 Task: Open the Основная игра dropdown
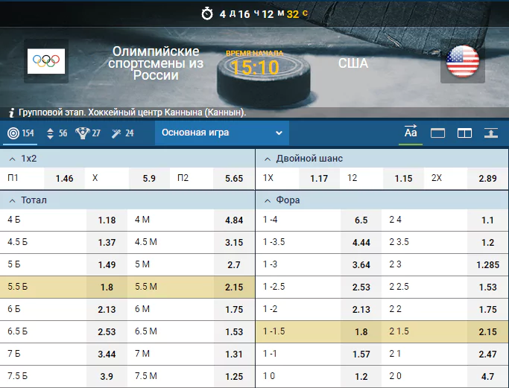tap(222, 133)
